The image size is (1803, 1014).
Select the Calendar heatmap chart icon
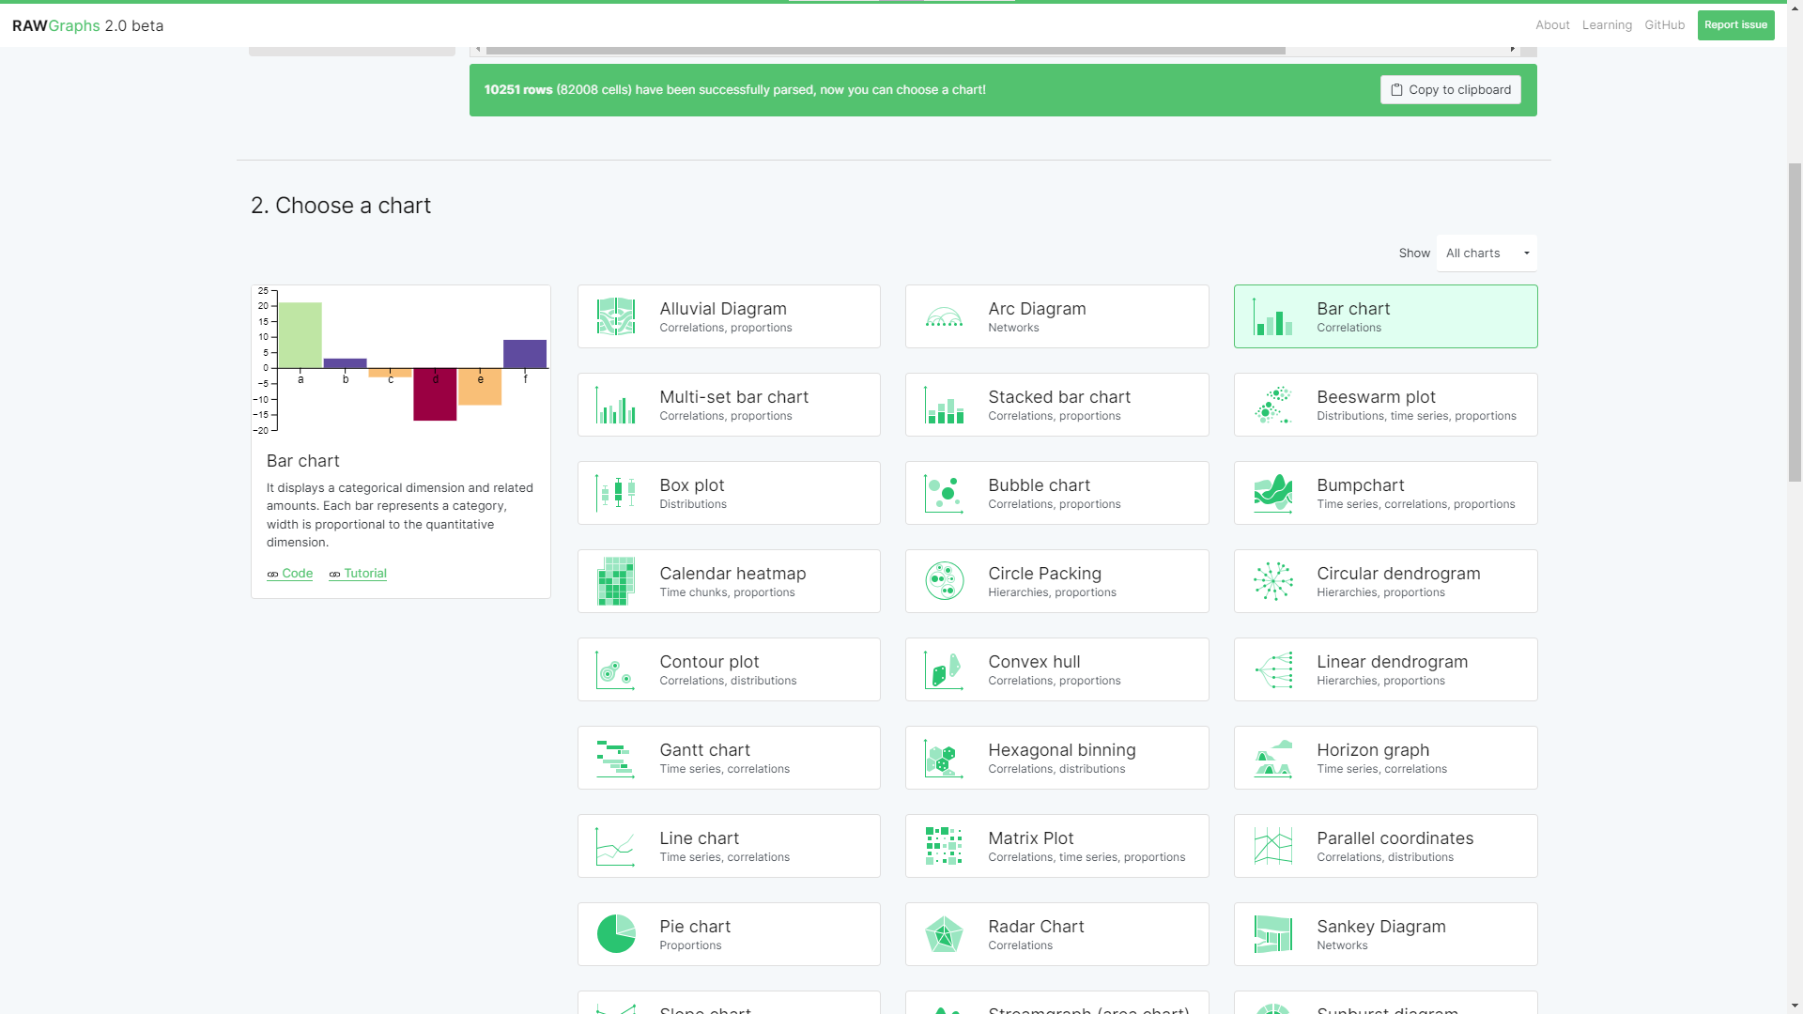(x=615, y=580)
